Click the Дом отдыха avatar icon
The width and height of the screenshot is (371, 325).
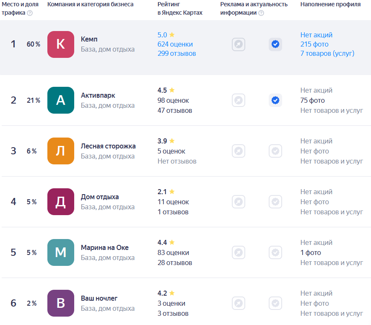point(61,202)
